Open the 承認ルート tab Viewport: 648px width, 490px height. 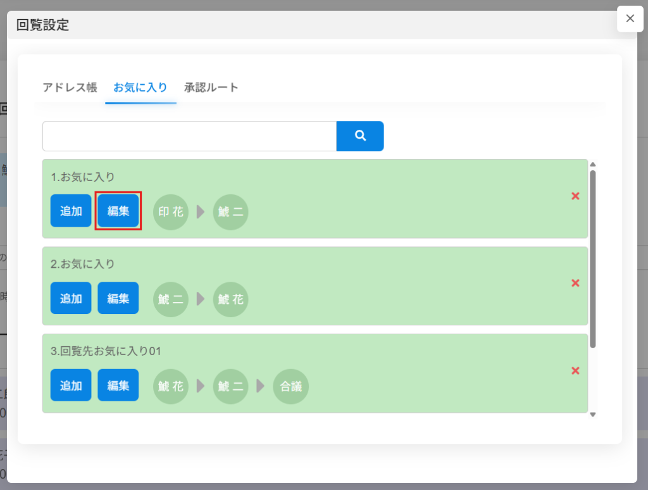coord(211,87)
